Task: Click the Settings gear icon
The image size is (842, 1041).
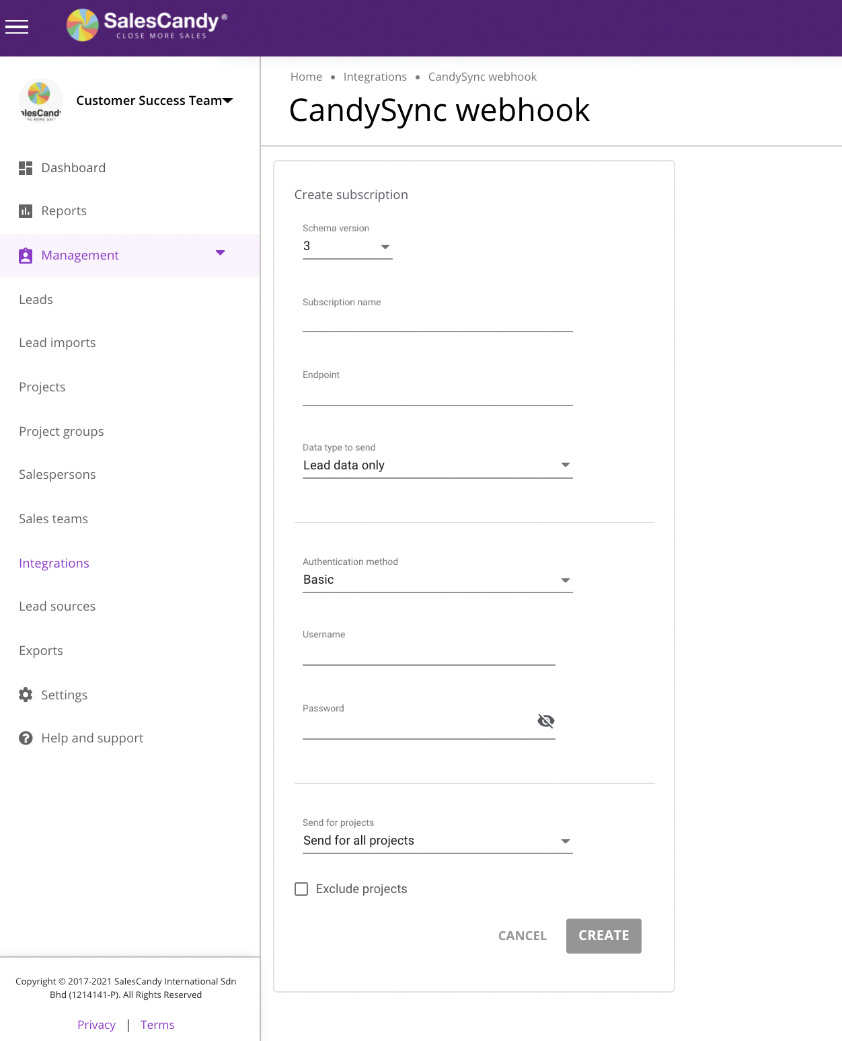Action: [26, 695]
